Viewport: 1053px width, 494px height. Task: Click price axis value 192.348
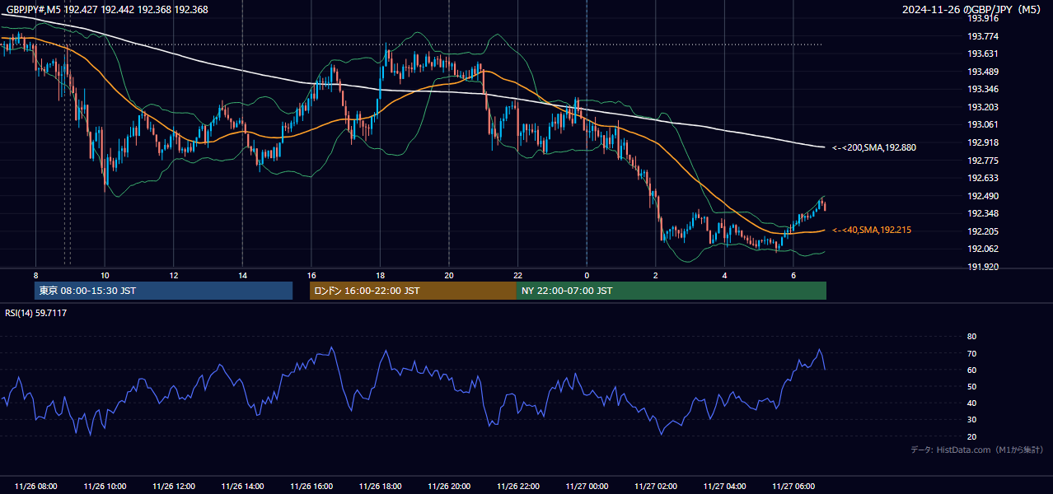click(x=983, y=213)
